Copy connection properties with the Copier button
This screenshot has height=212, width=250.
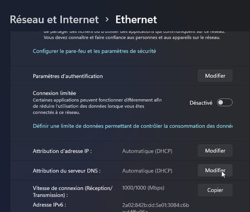tap(215, 190)
